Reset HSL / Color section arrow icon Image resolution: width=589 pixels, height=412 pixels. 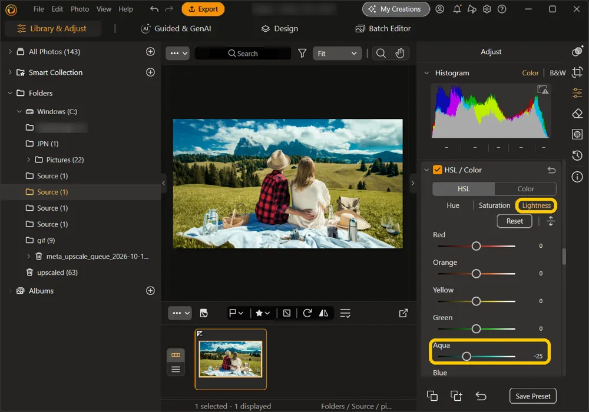[551, 170]
